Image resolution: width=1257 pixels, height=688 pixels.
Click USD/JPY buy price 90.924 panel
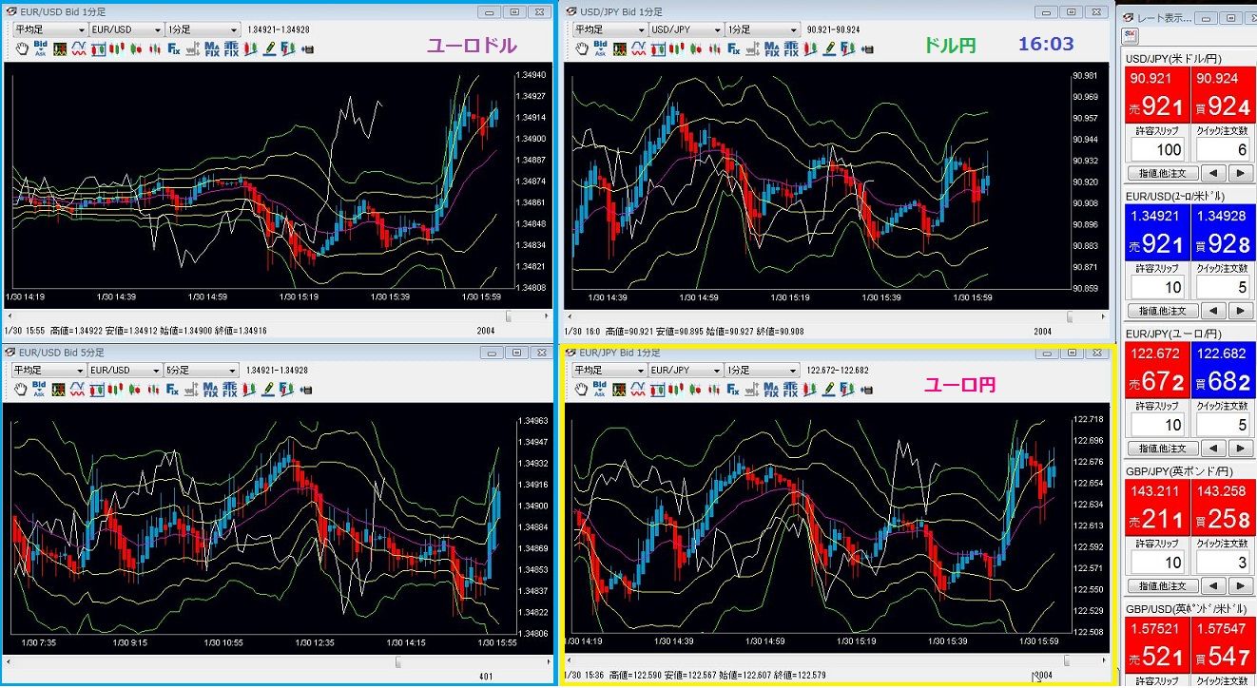point(1224,94)
